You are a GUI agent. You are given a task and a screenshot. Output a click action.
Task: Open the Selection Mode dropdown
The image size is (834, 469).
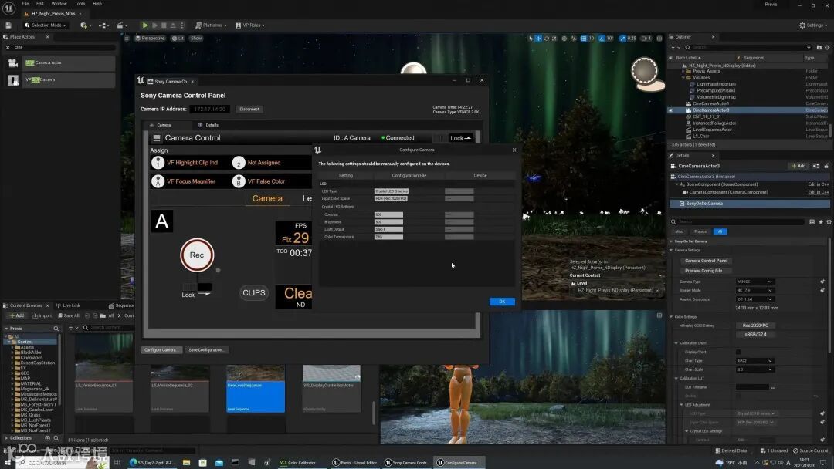(x=47, y=25)
